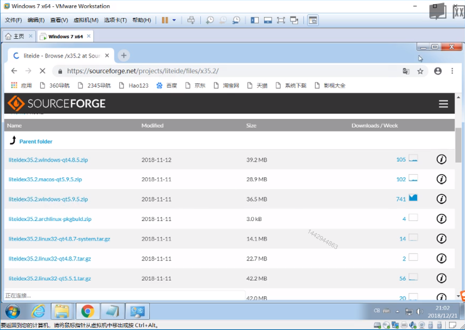Click the SourceForge hamburger menu icon

[443, 104]
